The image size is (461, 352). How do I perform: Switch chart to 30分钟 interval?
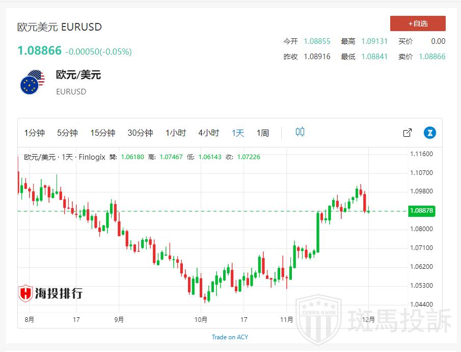click(140, 133)
